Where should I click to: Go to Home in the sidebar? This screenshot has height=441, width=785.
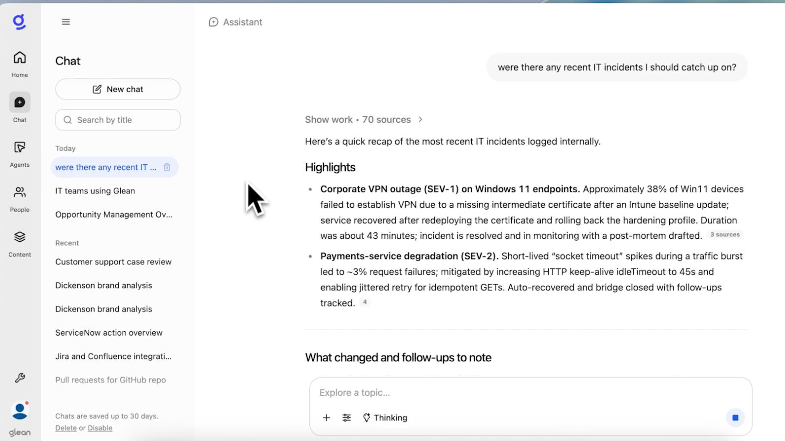20,64
